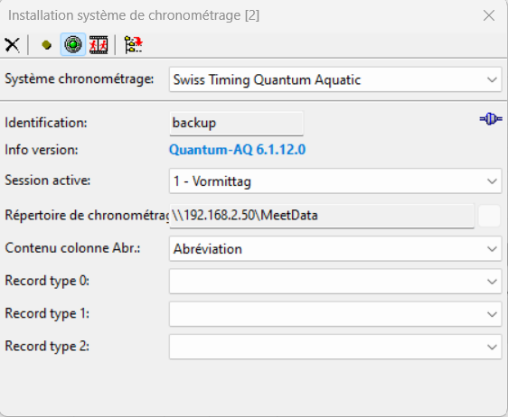Click the MeetData directory path field

click(322, 216)
